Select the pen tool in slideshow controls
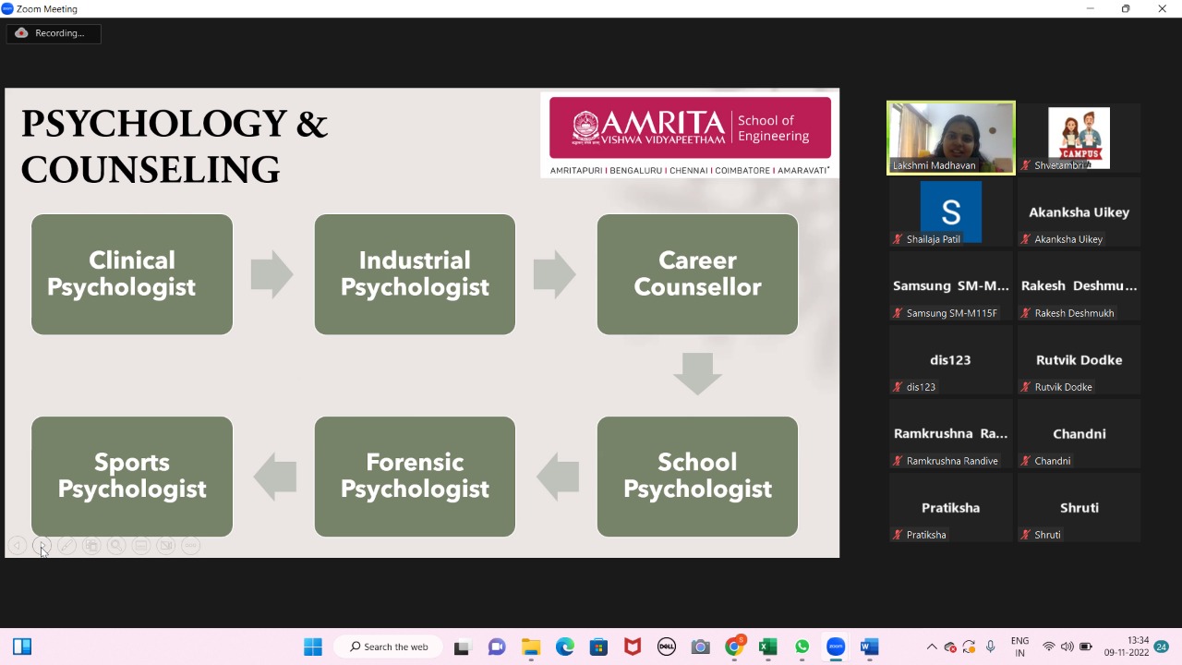Screen dimensions: 1182x665 (66, 546)
